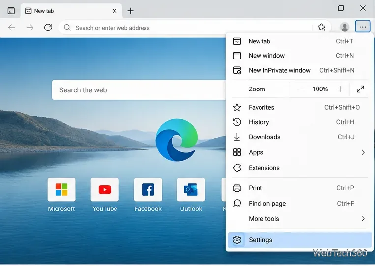Choose Find on page
The image size is (375, 266).
[299, 204]
